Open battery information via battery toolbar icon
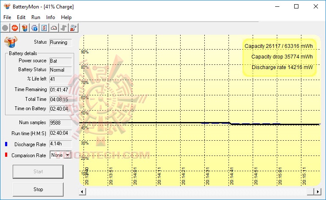The image size is (326, 200). (25, 28)
